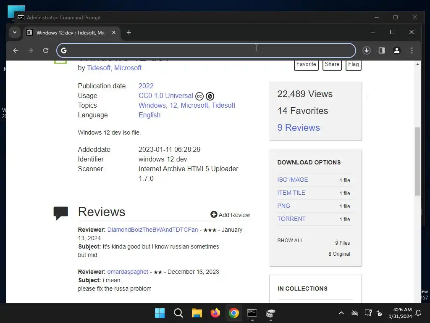The image size is (430, 323).
Task: Select the Windows 12 dev tab
Action: (71, 33)
